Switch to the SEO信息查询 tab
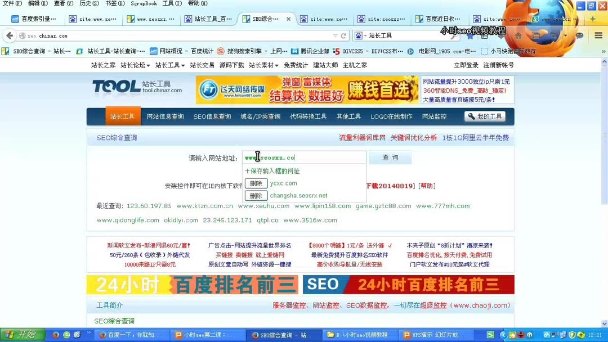 click(212, 117)
